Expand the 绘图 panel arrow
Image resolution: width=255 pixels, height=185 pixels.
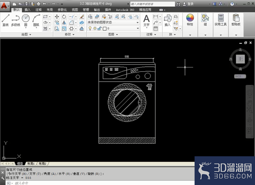30,34
